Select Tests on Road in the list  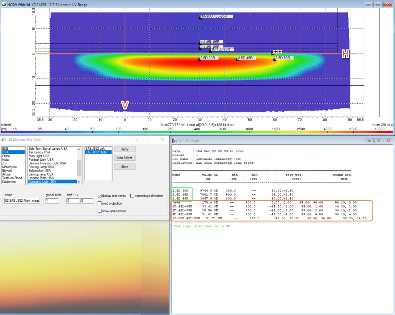tap(13, 178)
